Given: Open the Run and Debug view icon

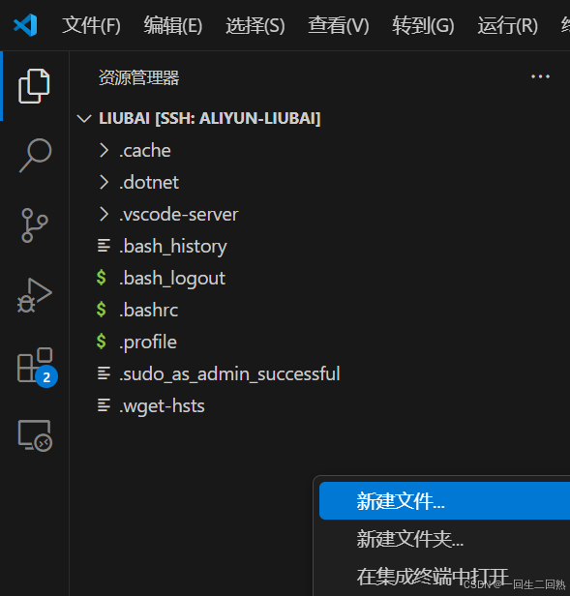Looking at the screenshot, I should 34,295.
